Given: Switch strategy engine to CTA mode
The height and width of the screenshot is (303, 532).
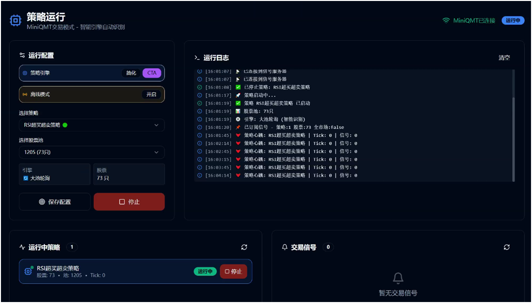Looking at the screenshot, I should pyautogui.click(x=151, y=72).
